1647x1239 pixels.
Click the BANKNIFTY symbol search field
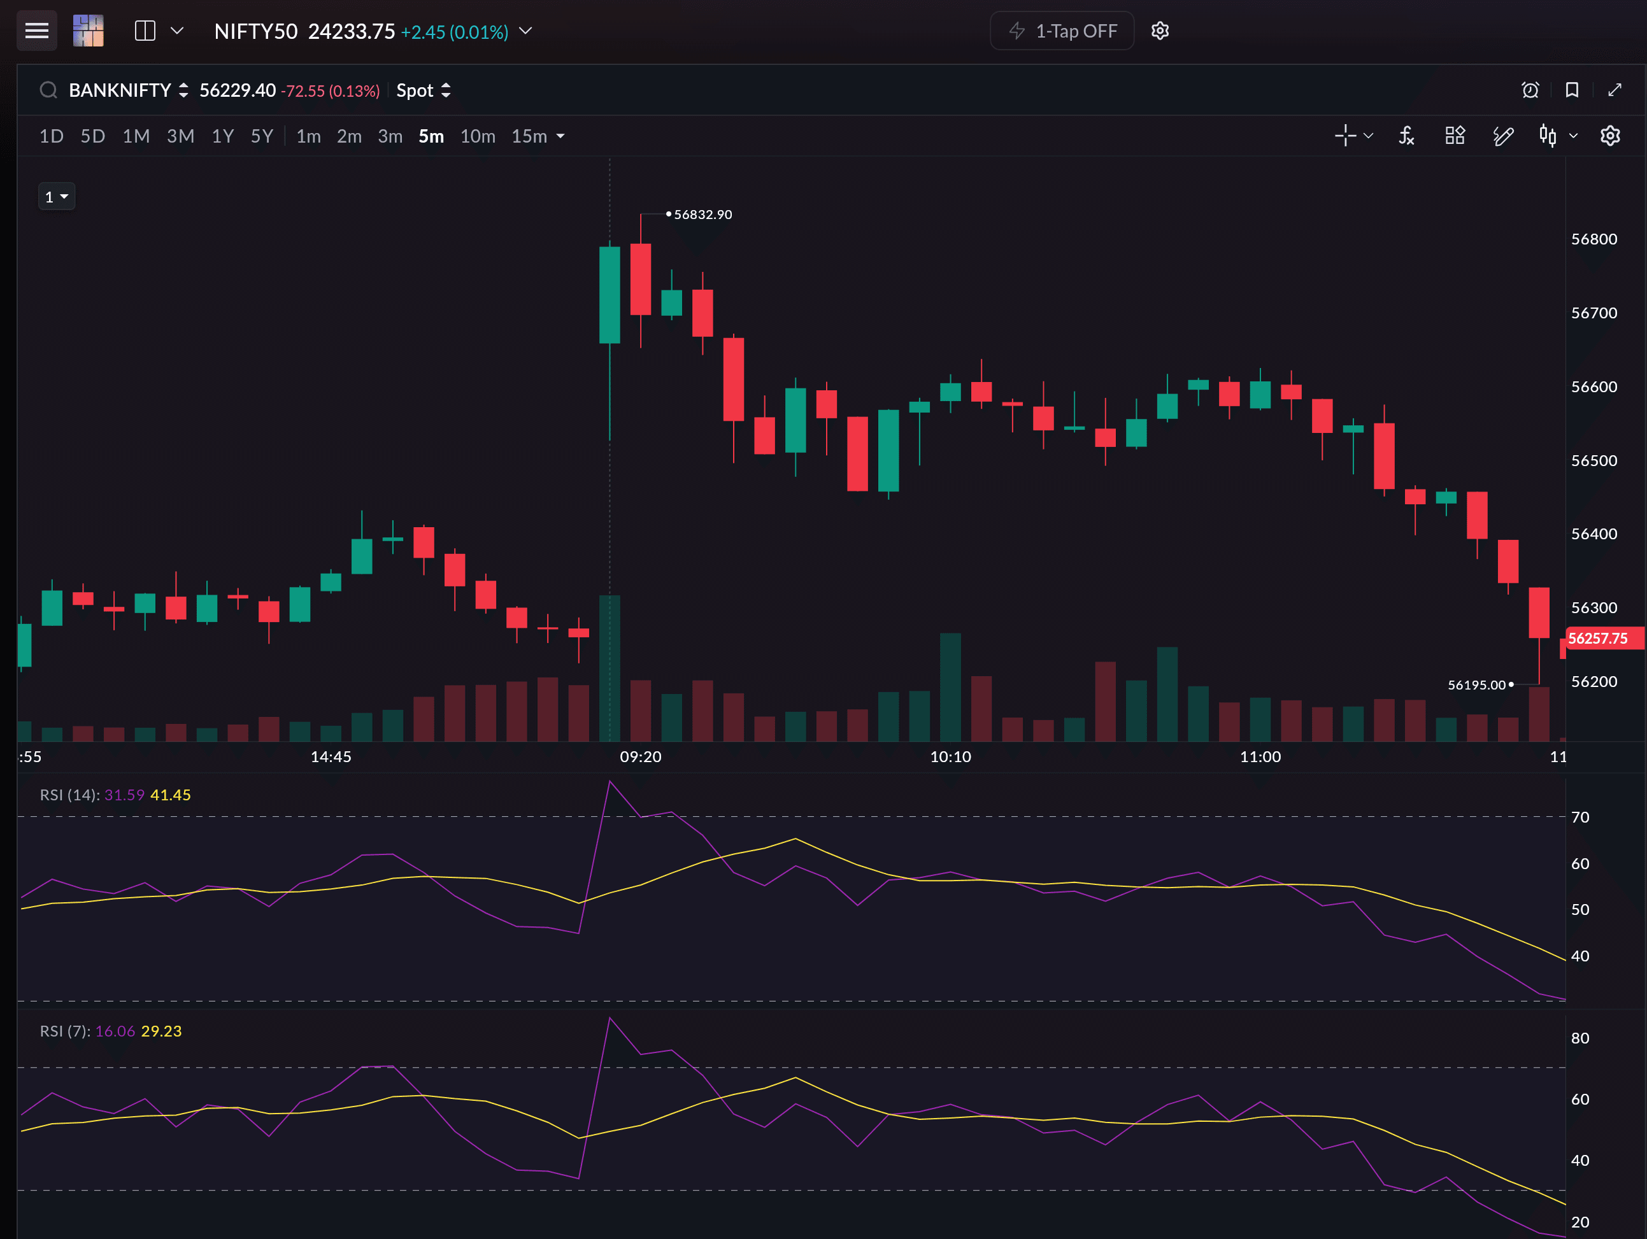(119, 90)
